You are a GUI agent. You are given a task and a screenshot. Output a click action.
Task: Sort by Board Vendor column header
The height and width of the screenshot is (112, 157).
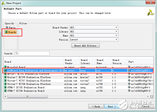pyautogui.click(x=71, y=61)
